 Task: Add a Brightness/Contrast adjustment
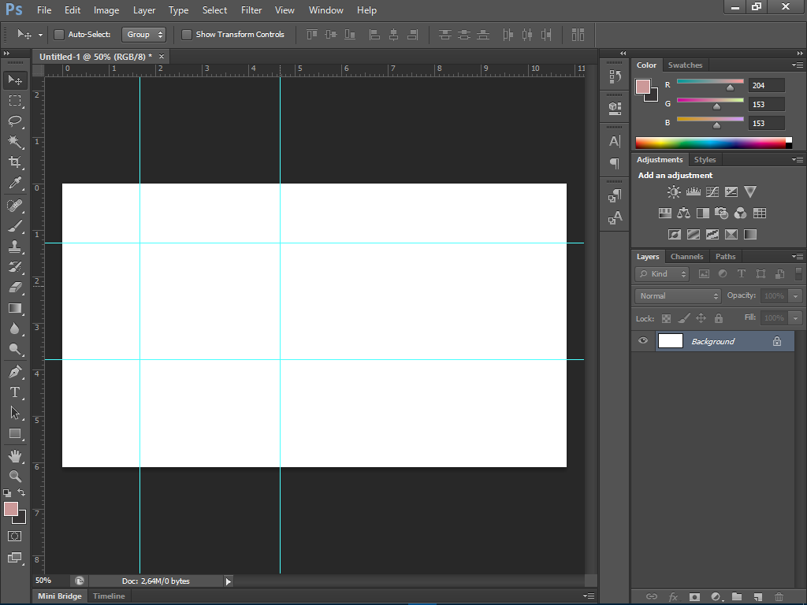(673, 191)
